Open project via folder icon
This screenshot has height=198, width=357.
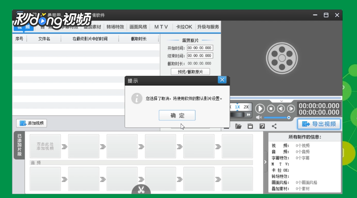(238, 126)
